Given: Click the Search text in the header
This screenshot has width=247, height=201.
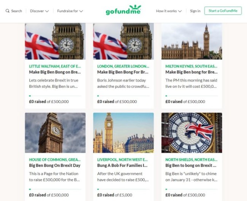Looking at the screenshot, I should tap(17, 11).
